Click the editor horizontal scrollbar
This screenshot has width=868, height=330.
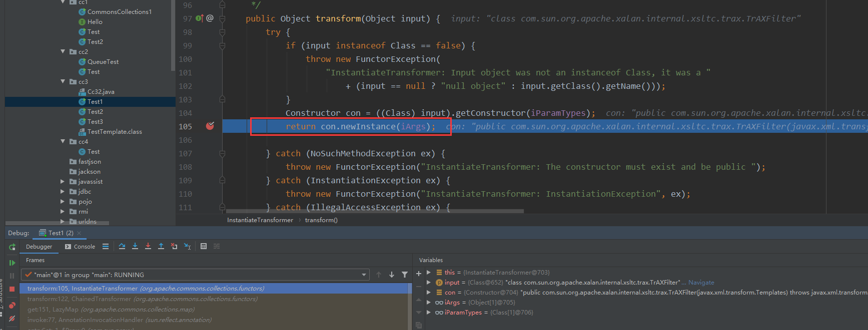[374, 211]
